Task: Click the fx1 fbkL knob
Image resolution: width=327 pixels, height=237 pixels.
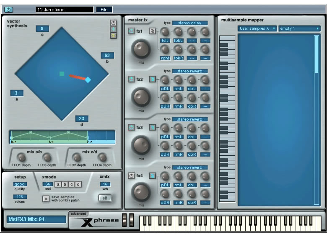Action: [x=178, y=32]
